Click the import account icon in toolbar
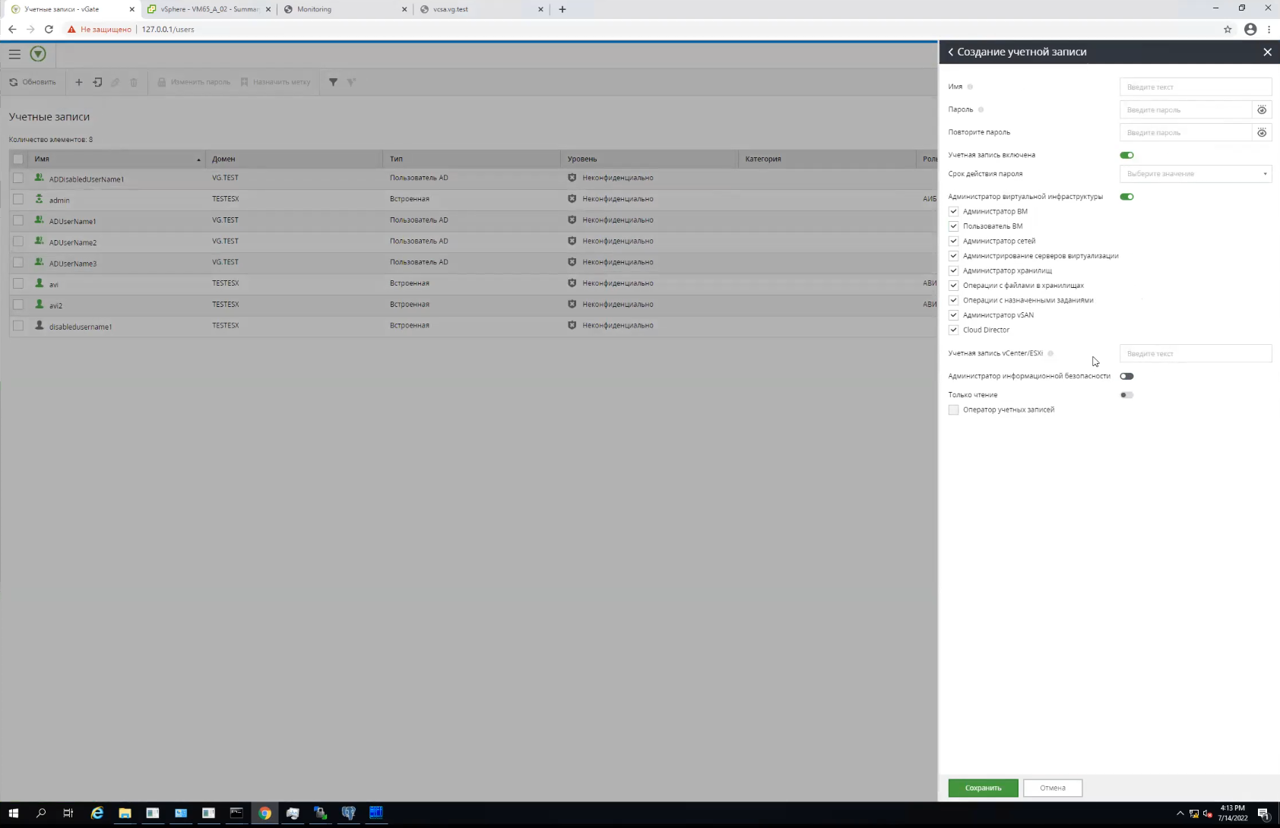 click(97, 82)
